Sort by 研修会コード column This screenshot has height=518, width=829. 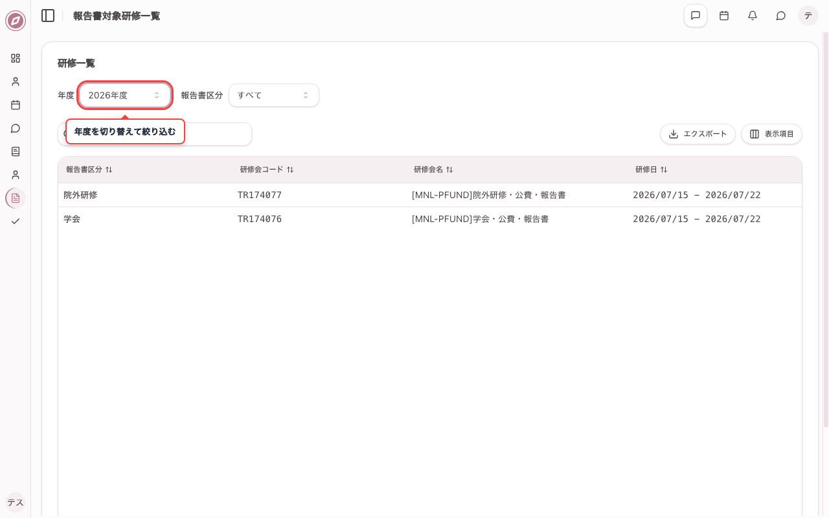(x=267, y=170)
